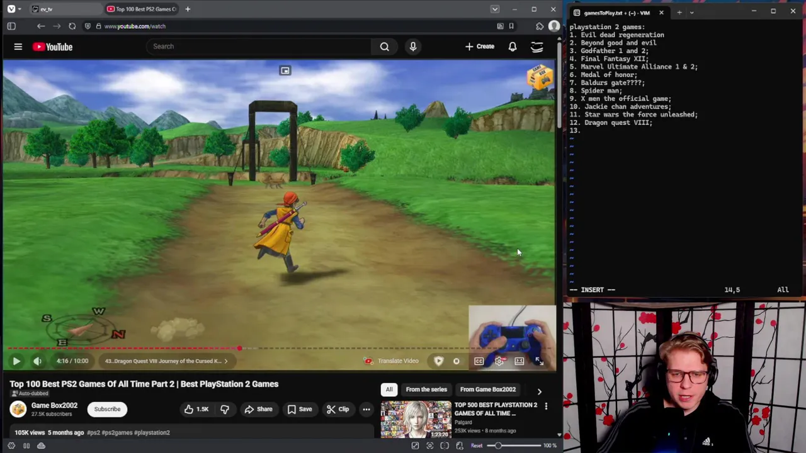Search with your voice microphone
Image resolution: width=806 pixels, height=453 pixels.
click(x=413, y=46)
